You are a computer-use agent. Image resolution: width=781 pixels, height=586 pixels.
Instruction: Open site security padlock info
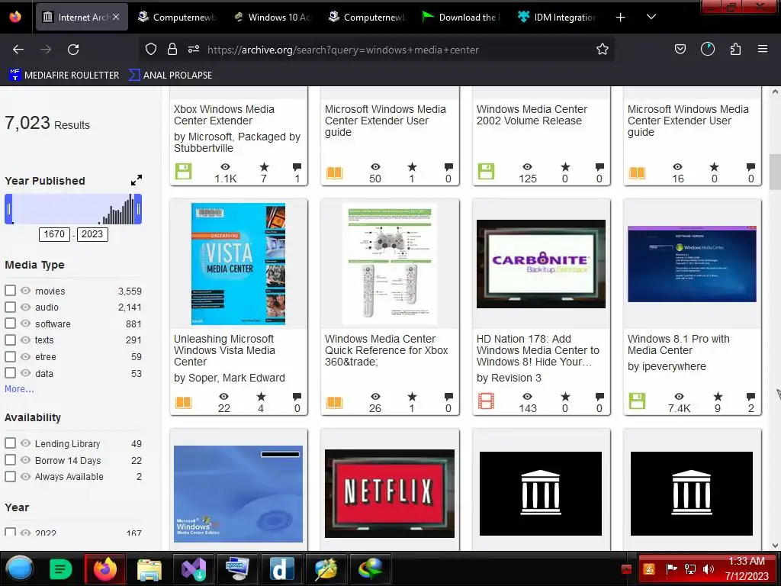[x=172, y=50]
